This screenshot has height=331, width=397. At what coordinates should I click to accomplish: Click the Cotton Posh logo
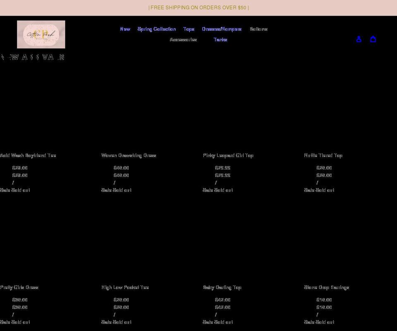(41, 34)
